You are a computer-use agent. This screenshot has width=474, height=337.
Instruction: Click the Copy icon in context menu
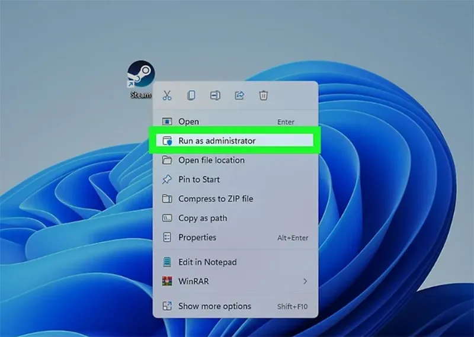(x=191, y=95)
